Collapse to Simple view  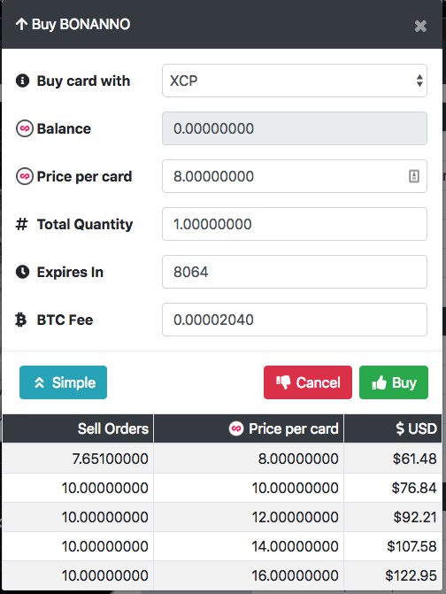[63, 382]
